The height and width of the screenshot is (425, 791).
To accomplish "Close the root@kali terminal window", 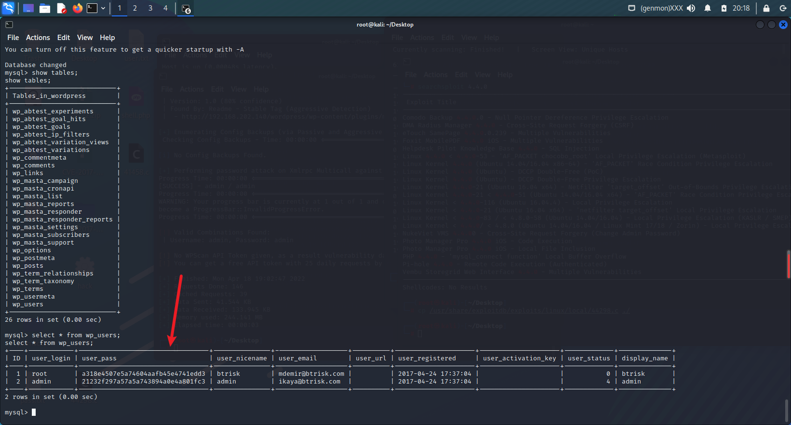I will (783, 25).
